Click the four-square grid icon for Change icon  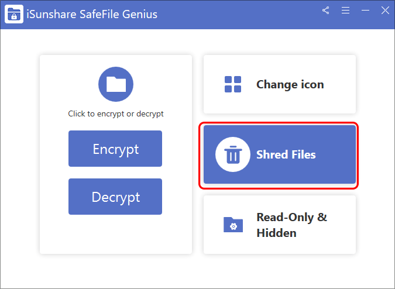(x=233, y=84)
